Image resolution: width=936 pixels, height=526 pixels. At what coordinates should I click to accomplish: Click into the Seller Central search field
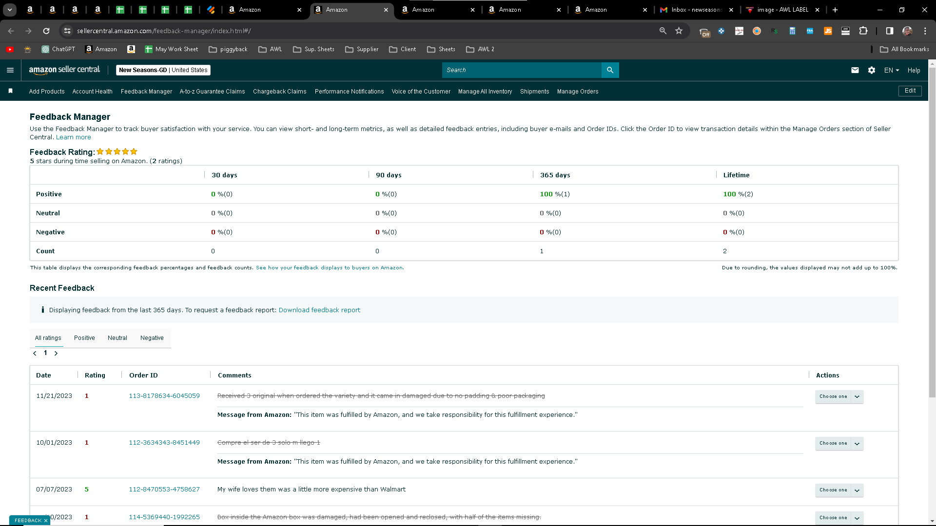[522, 70]
